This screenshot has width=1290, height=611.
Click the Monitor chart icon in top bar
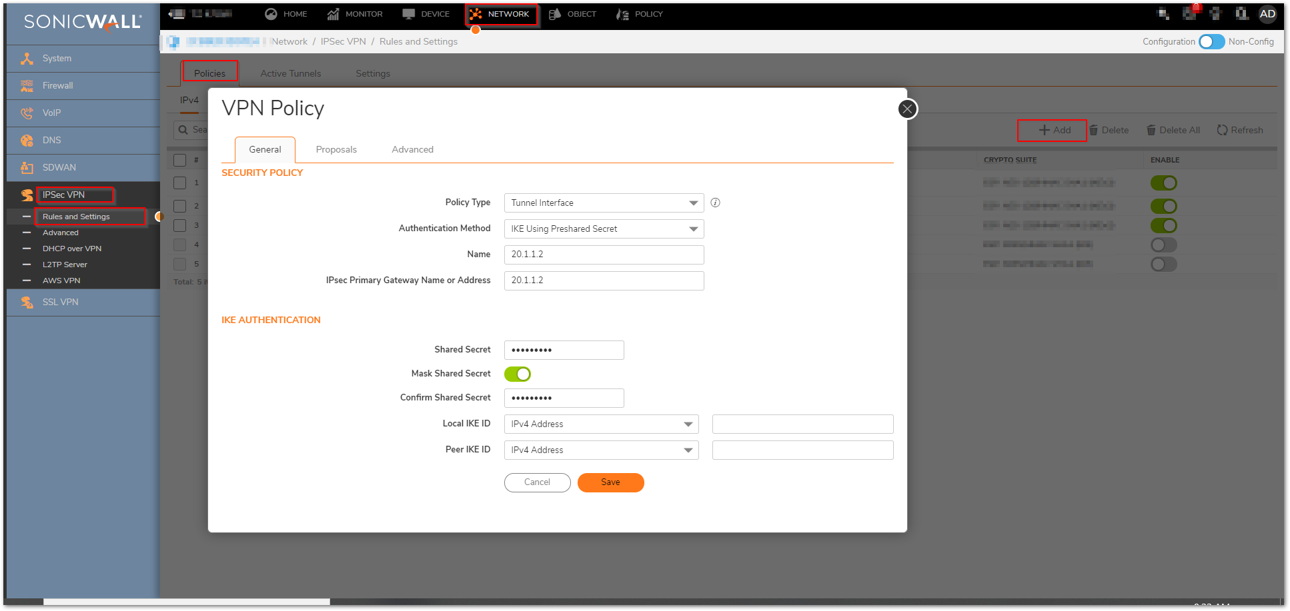(333, 14)
